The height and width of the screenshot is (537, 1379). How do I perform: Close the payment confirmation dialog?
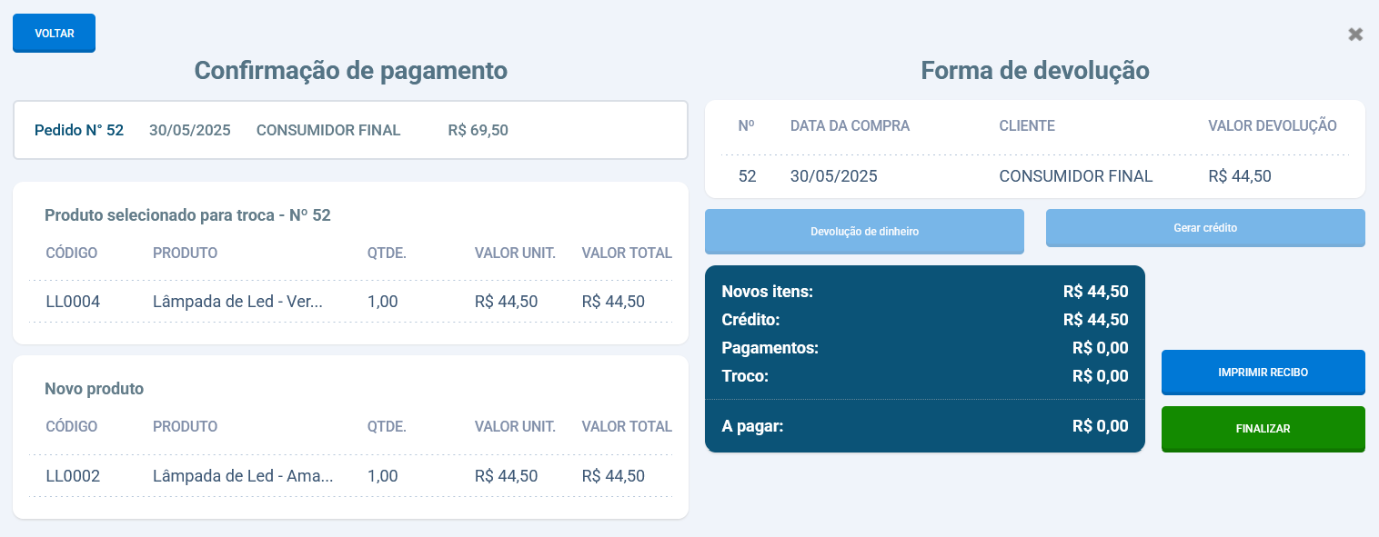point(1355,35)
